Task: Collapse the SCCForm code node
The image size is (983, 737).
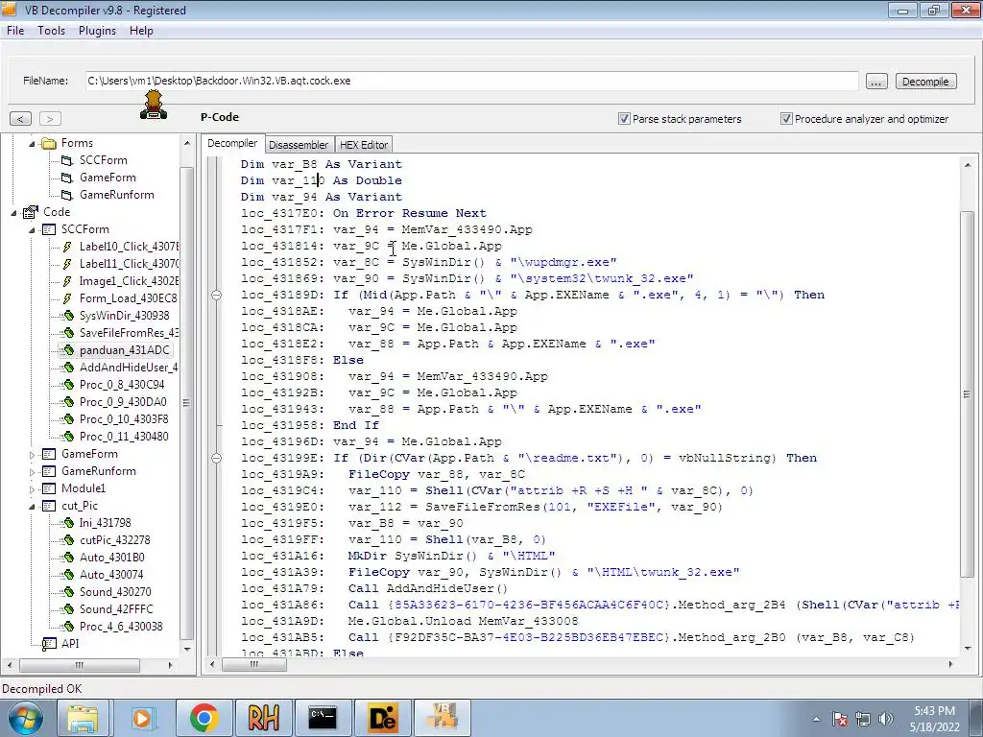Action: (x=32, y=230)
